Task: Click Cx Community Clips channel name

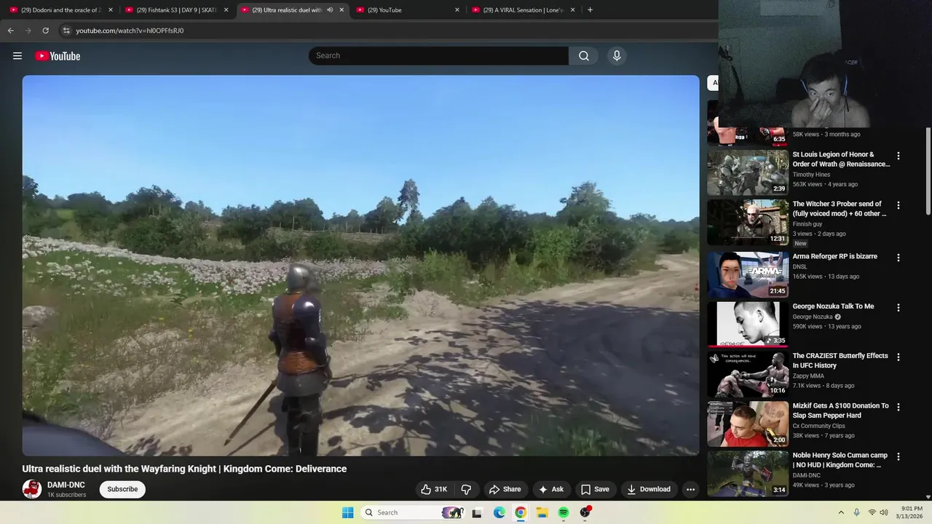Action: point(818,426)
